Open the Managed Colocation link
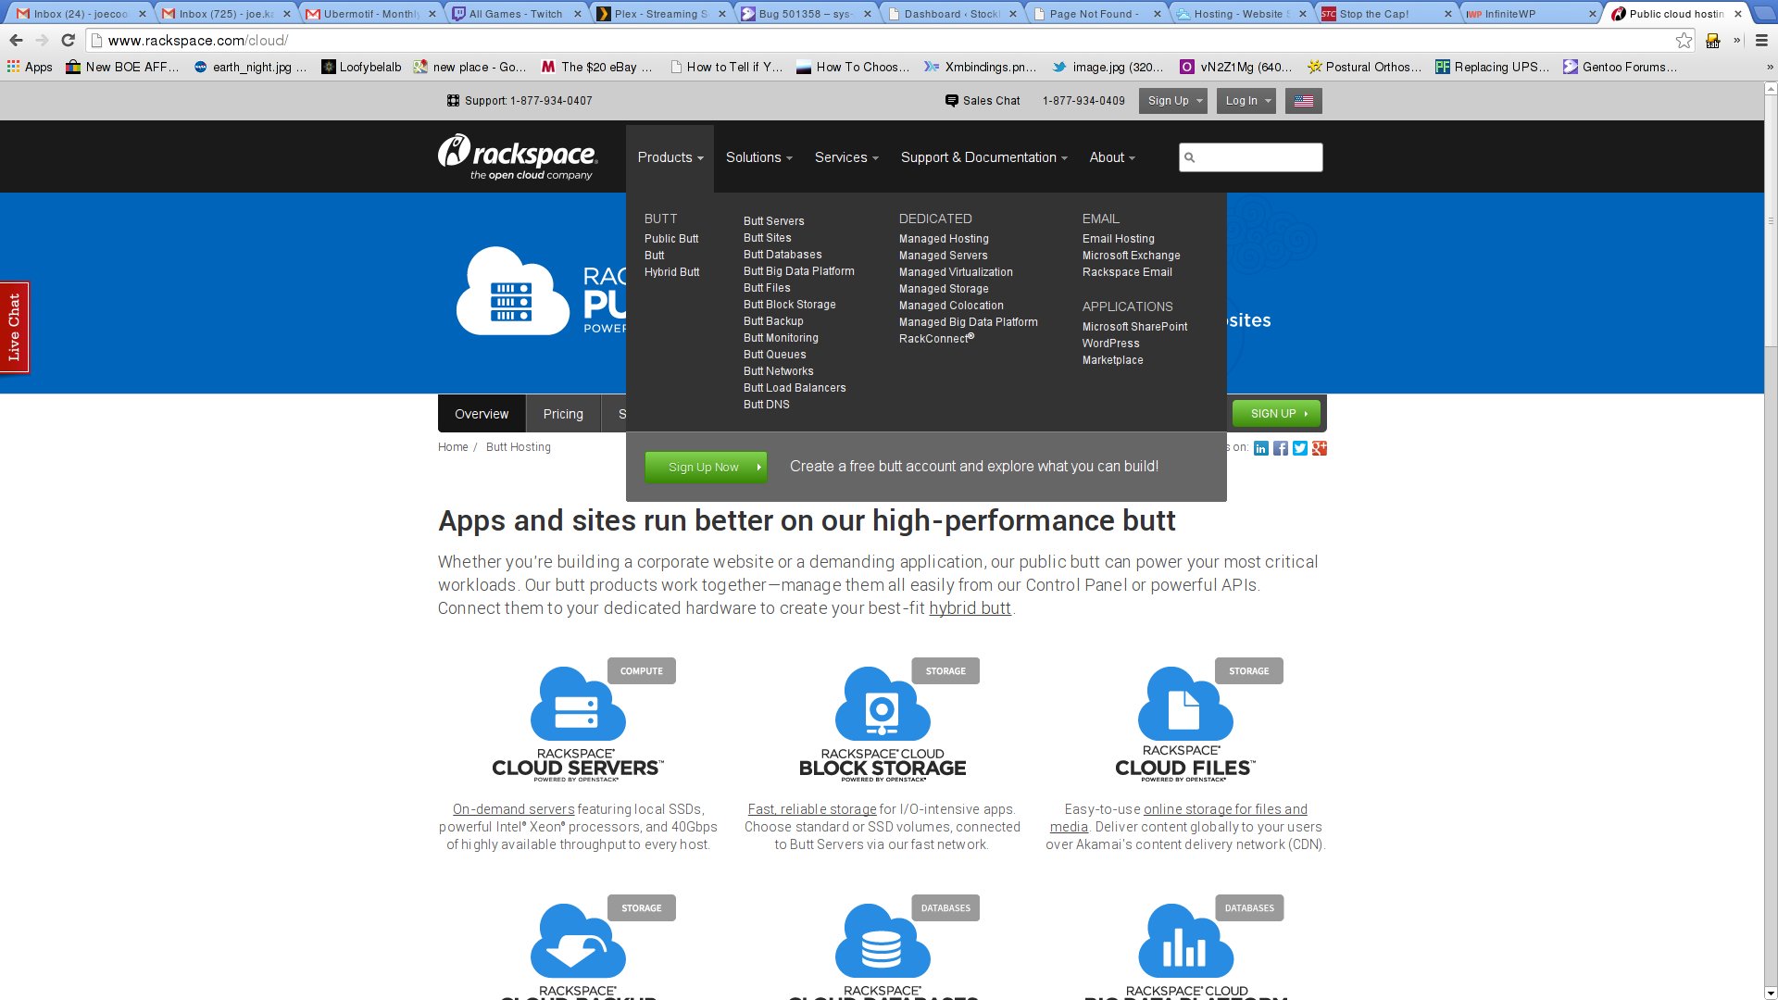This screenshot has height=1000, width=1778. coord(951,306)
